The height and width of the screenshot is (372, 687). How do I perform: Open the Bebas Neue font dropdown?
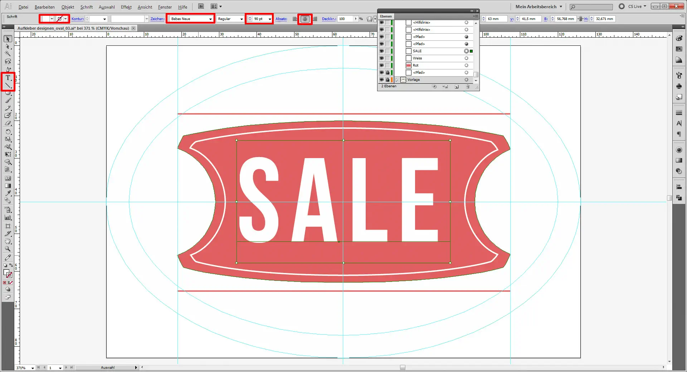210,19
